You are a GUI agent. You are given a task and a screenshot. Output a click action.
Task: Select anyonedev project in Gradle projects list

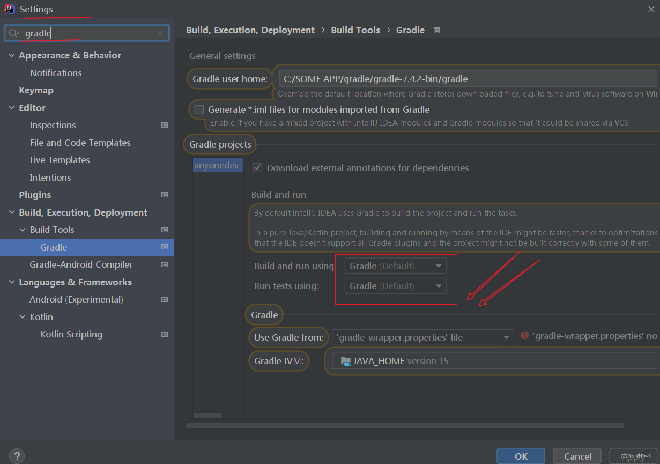(218, 166)
